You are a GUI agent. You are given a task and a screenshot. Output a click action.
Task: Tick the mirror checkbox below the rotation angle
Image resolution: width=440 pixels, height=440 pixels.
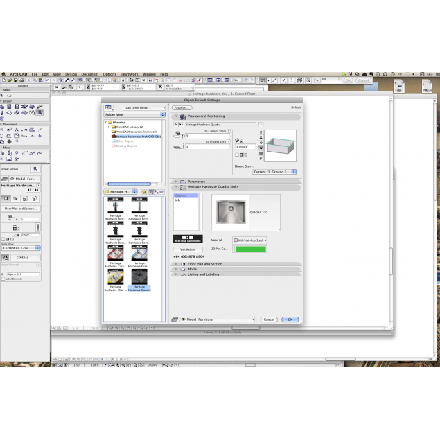pyautogui.click(x=237, y=155)
